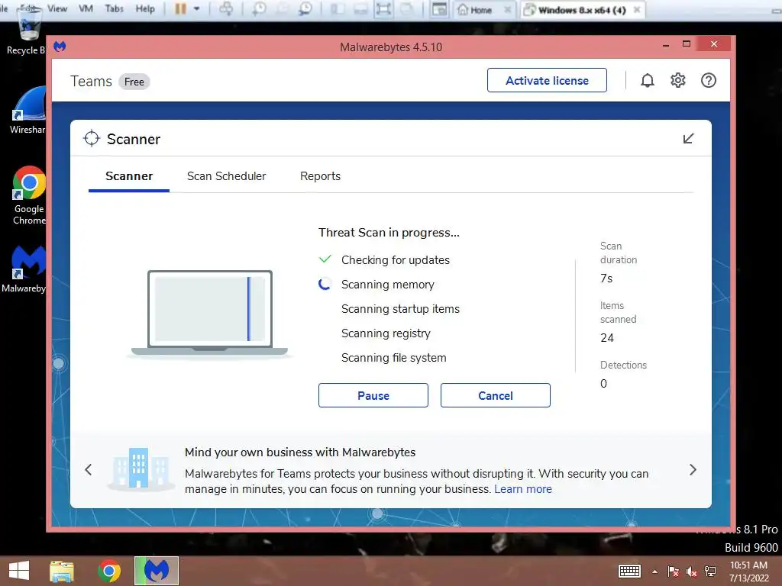Switch to the Reports tab
This screenshot has height=586, width=782.
tap(320, 176)
